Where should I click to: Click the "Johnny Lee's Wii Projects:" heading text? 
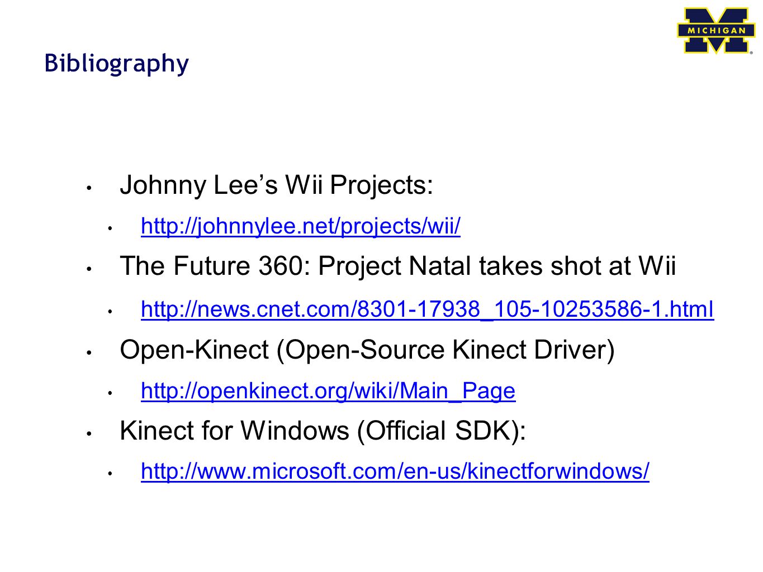(277, 185)
